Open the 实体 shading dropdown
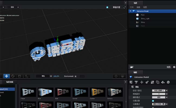 tap(14, 7)
